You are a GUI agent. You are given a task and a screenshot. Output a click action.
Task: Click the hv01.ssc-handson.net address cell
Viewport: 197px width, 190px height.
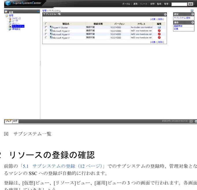(141, 31)
